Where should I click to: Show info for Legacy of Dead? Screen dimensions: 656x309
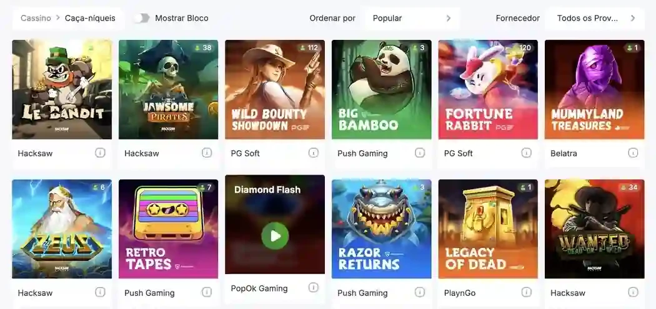click(x=526, y=292)
